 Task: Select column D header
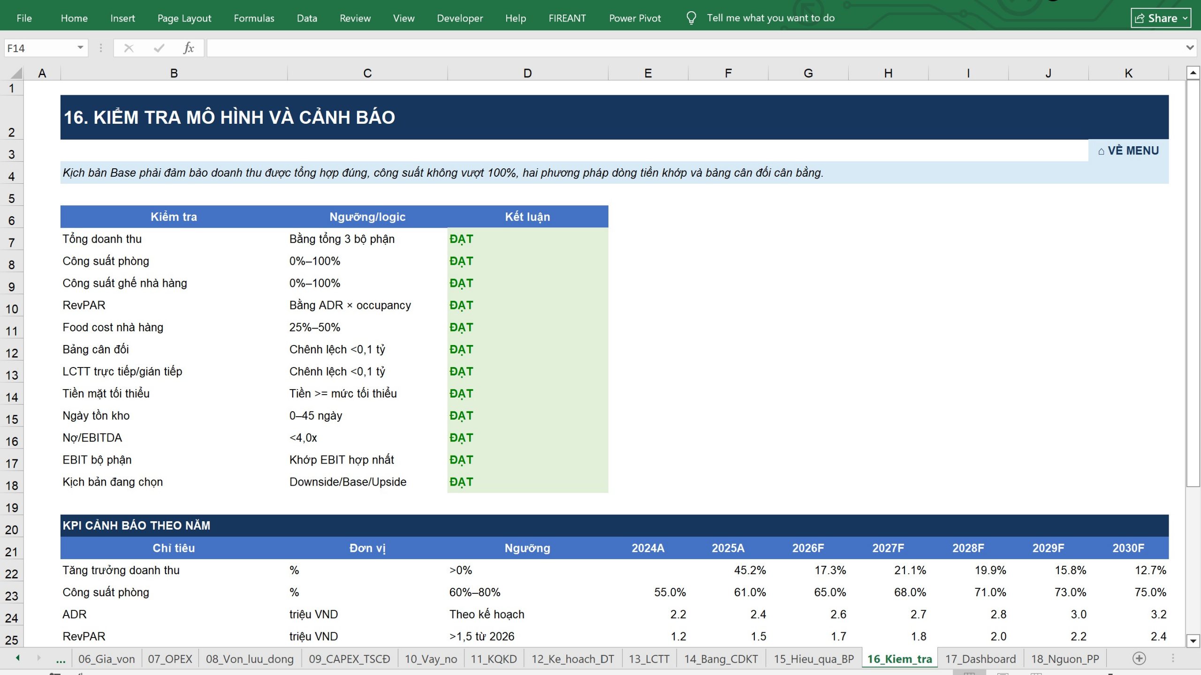[x=527, y=73]
